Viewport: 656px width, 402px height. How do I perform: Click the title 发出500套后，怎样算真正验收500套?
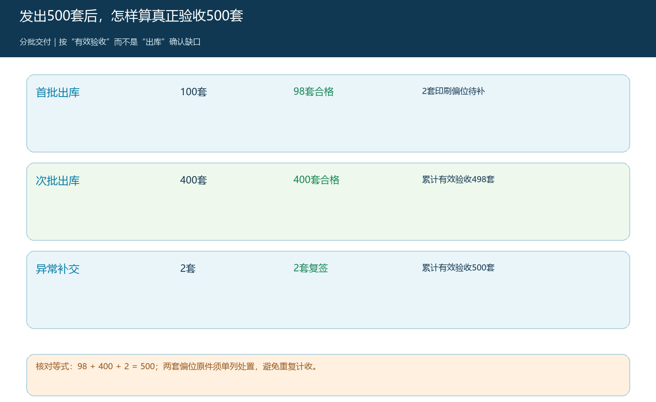131,16
